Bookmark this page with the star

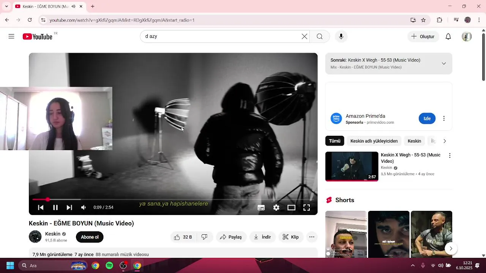423,20
